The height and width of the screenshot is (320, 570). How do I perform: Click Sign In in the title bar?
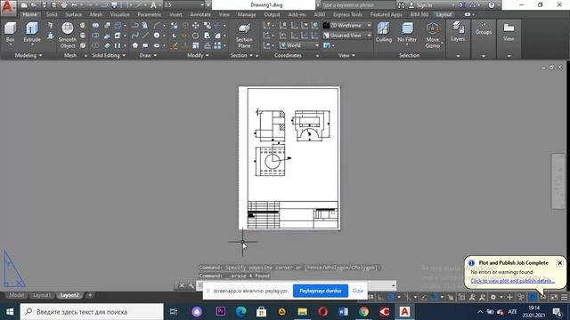click(x=424, y=5)
